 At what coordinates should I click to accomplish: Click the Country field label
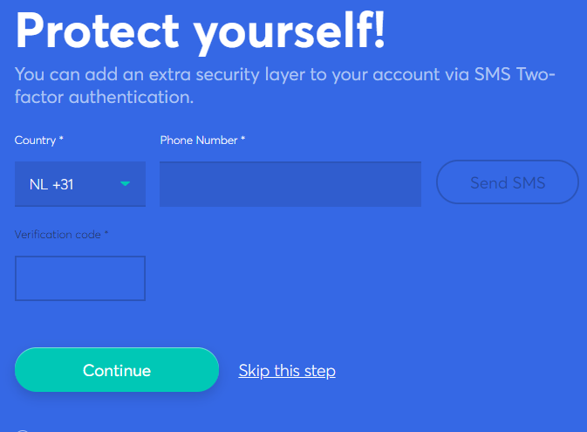point(35,141)
